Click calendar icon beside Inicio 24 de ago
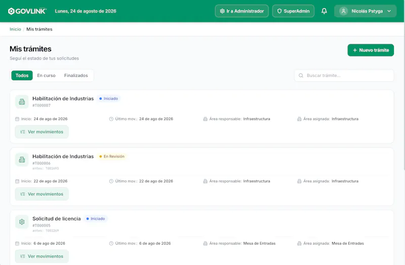 17,119
